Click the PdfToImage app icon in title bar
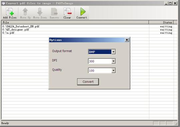The width and height of the screenshot is (180, 127). pos(3,3)
